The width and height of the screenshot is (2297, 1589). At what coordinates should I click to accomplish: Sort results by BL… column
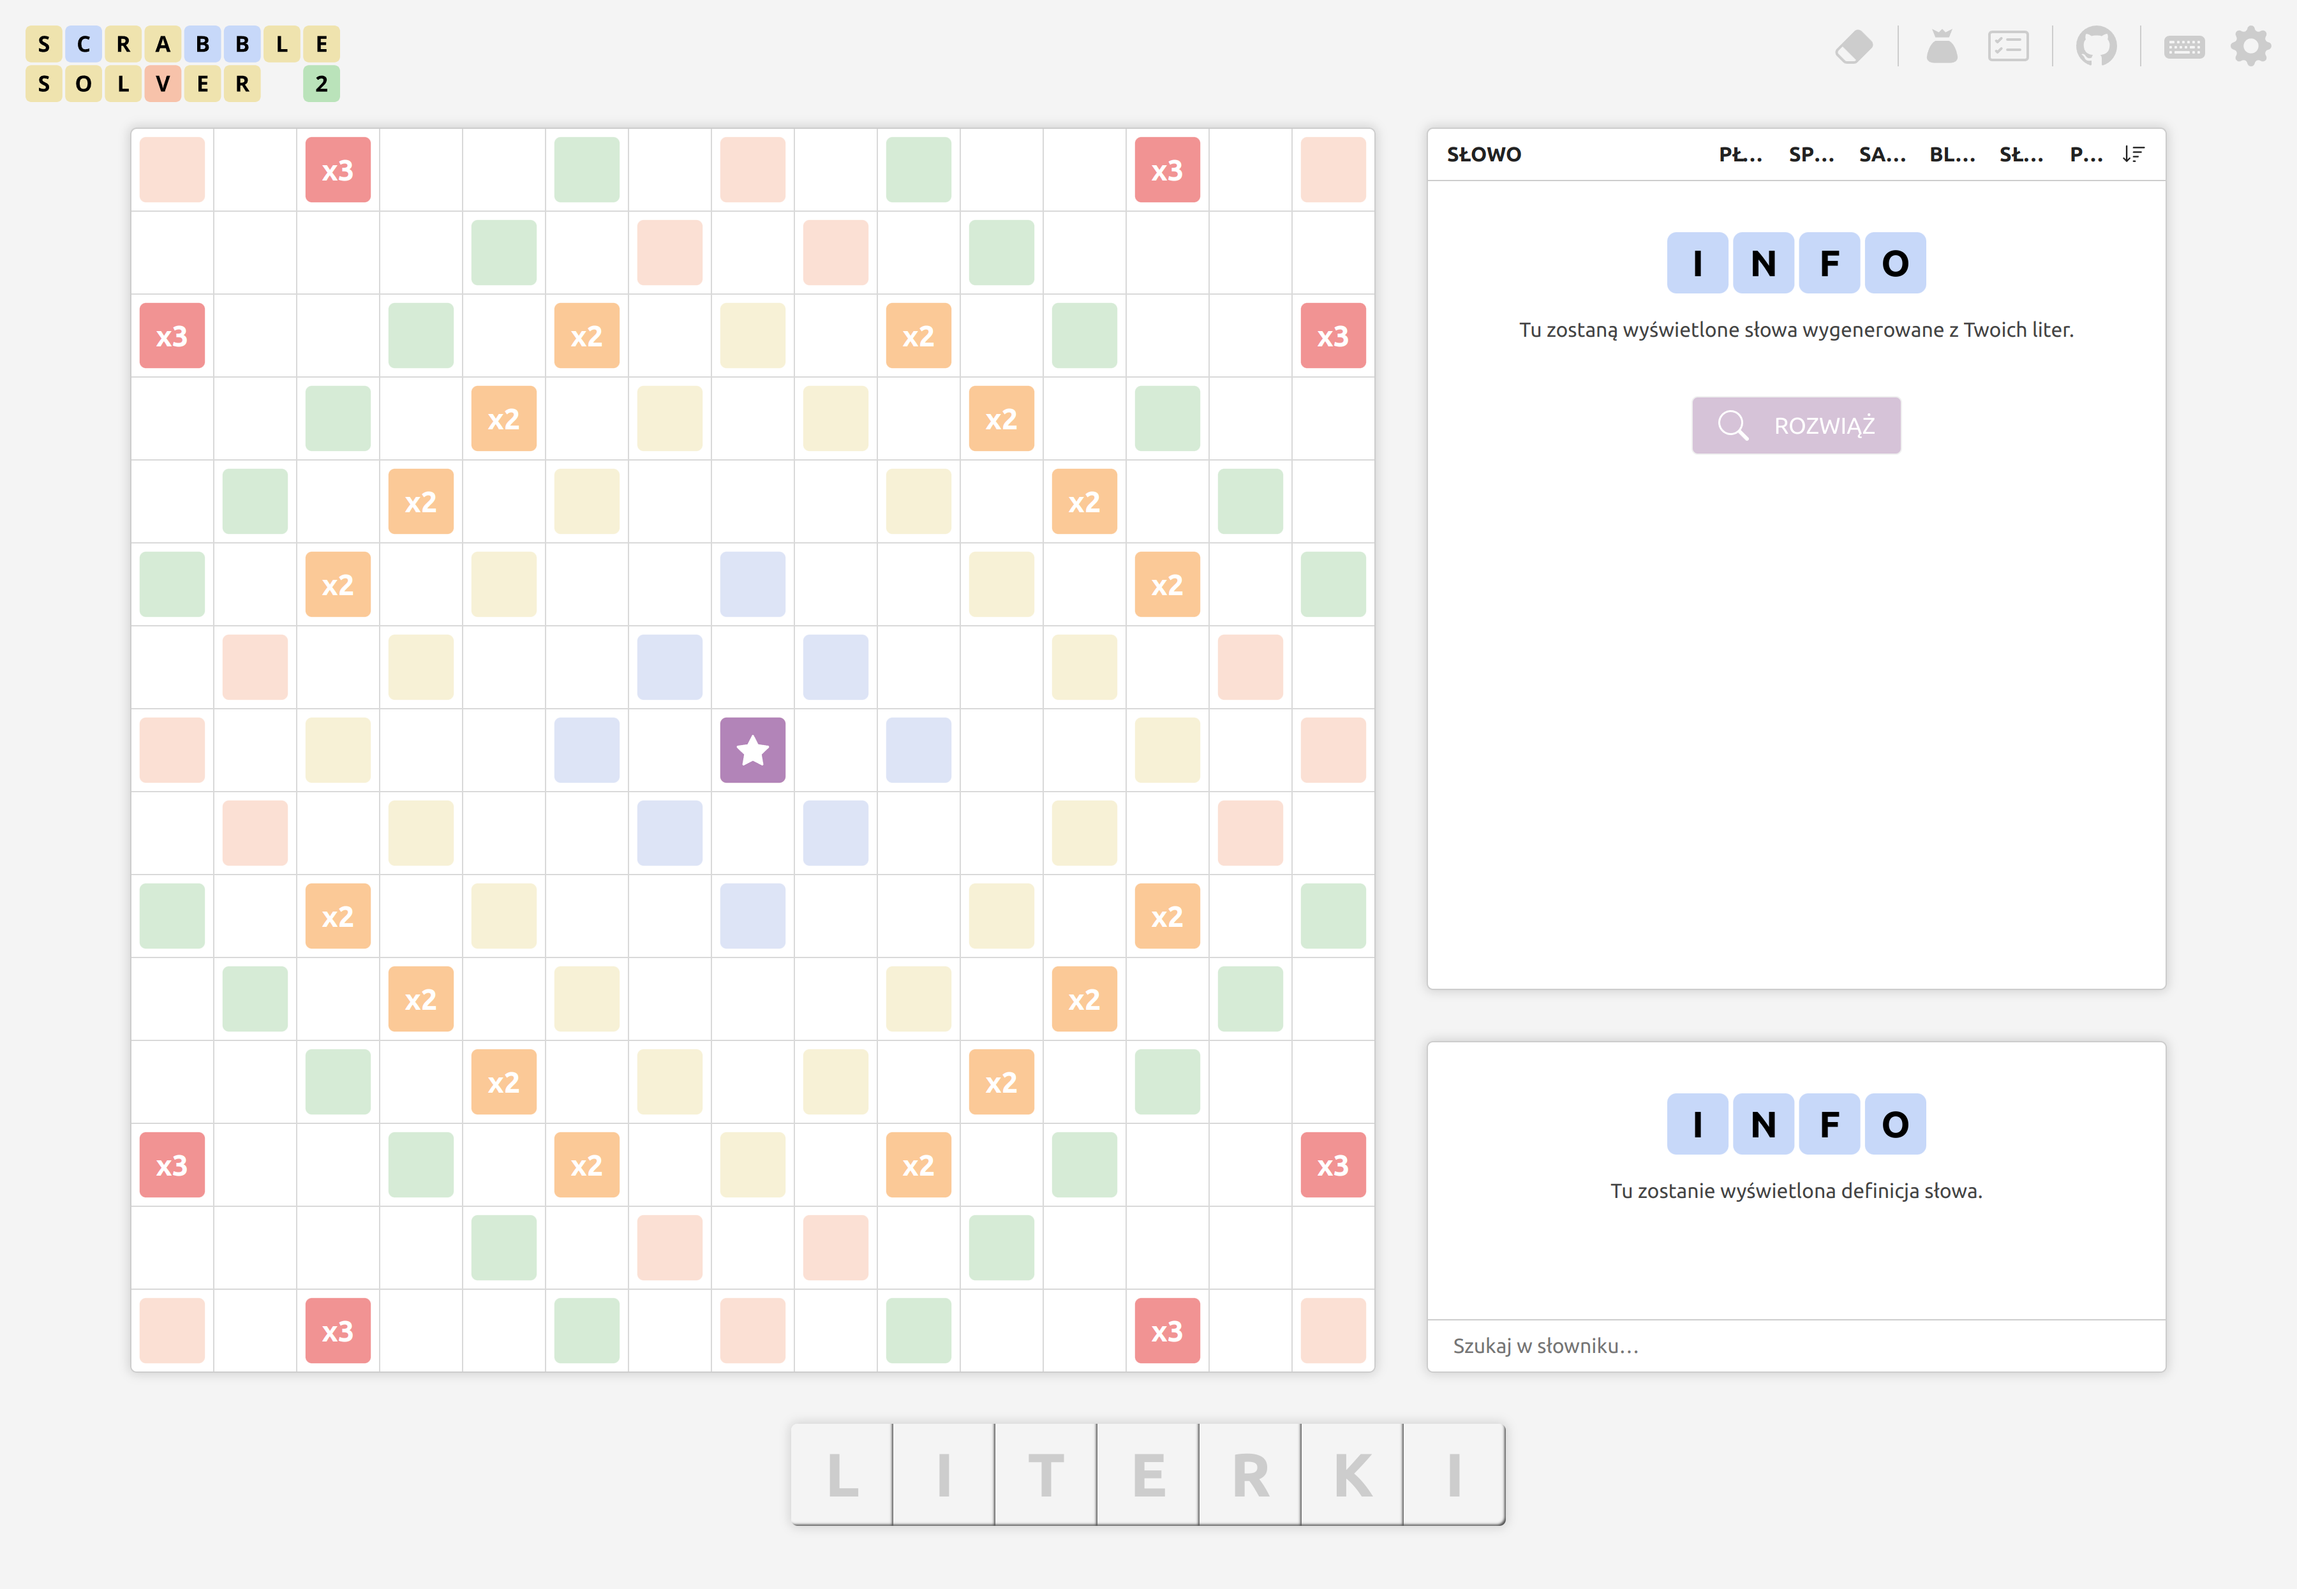tap(1952, 154)
